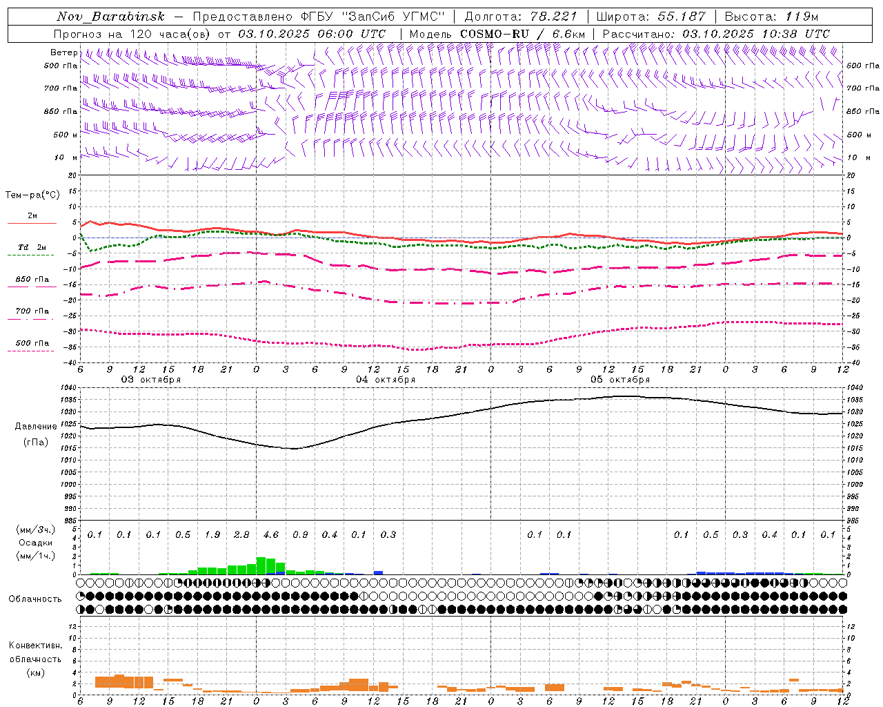Click the 'Давление' pressure panel label

[x=36, y=427]
